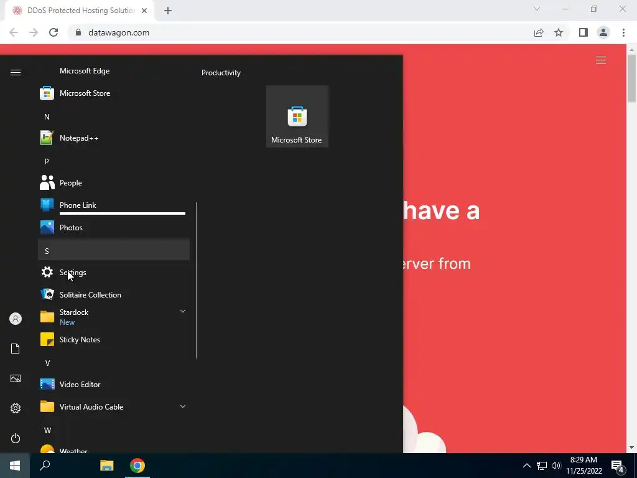The height and width of the screenshot is (478, 637).
Task: Open the tab search dropdown arrow
Action: coord(537,9)
